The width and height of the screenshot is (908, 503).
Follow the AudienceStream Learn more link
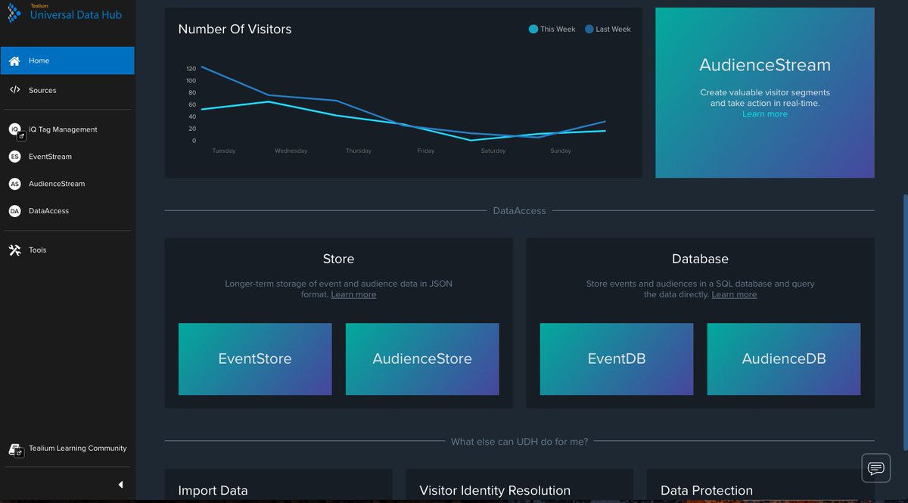point(765,114)
